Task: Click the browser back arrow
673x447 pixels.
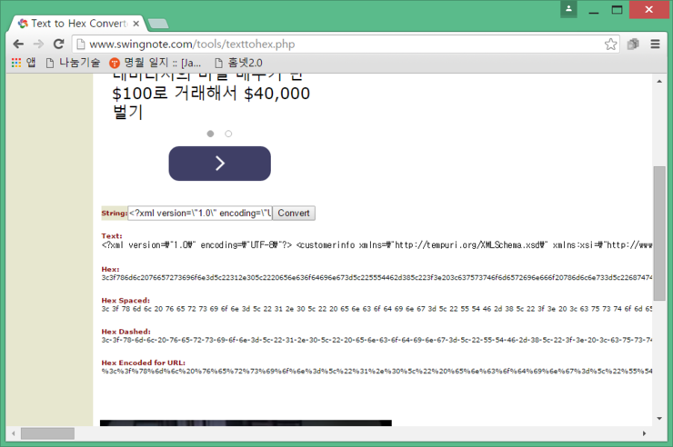Action: tap(18, 44)
